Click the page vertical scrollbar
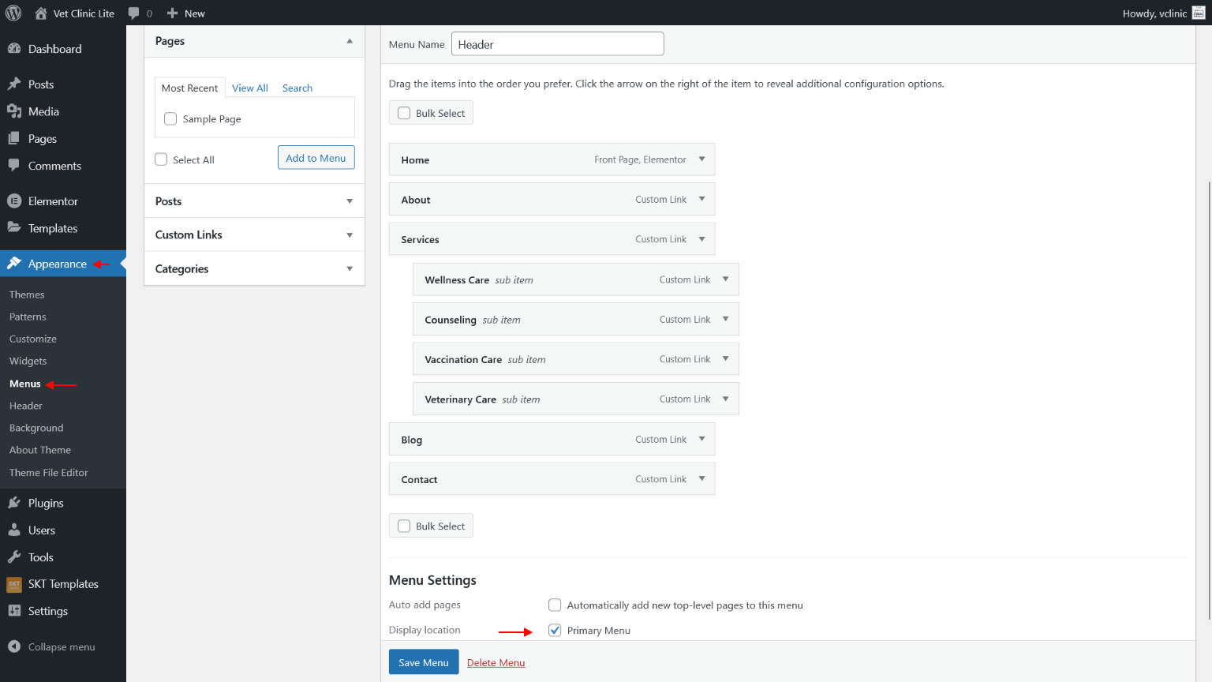 (1209, 401)
